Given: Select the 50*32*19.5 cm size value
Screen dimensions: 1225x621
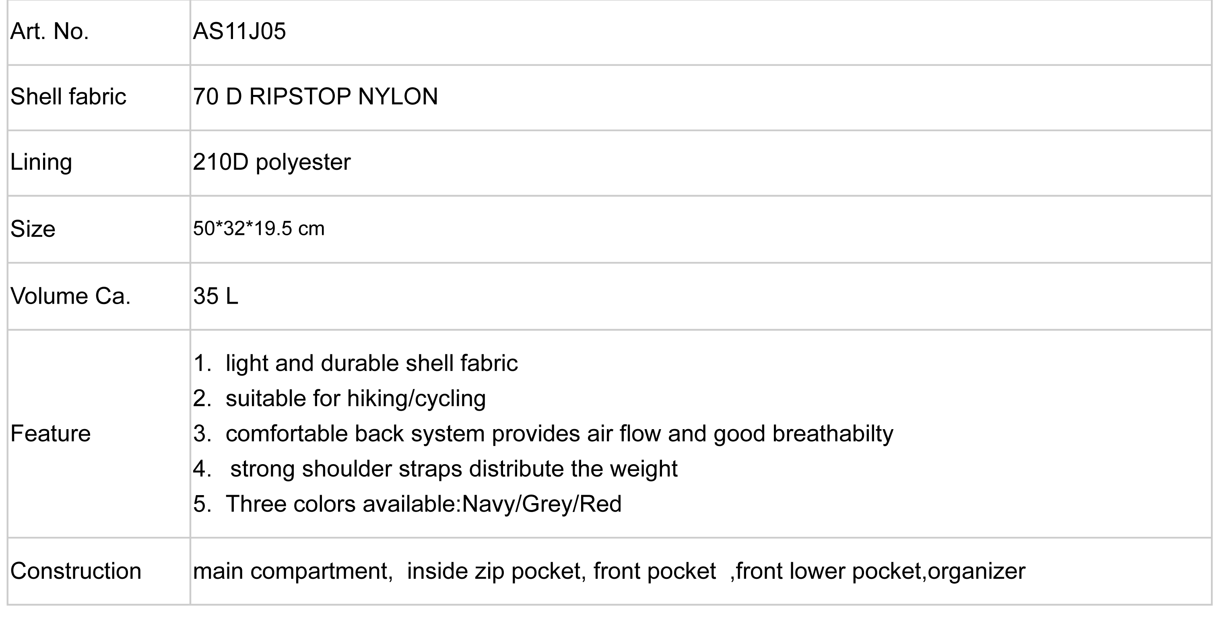Looking at the screenshot, I should point(259,228).
